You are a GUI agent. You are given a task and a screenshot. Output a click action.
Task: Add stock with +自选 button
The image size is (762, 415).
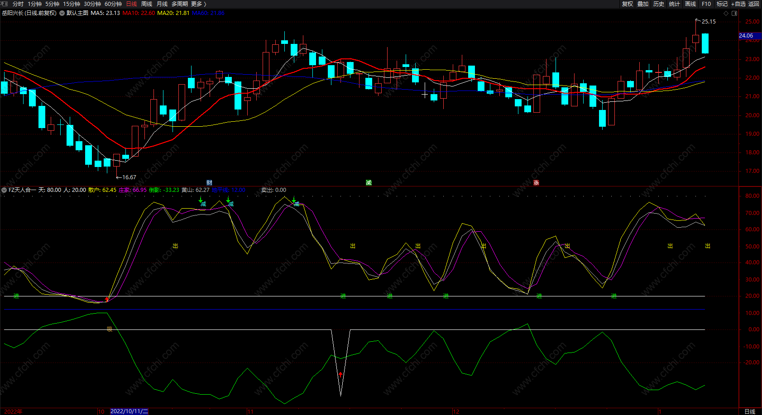tap(738, 4)
